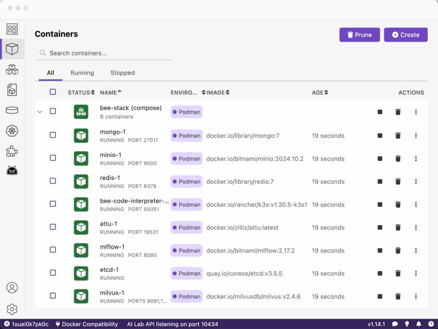Collapse the bee-stack compose group chevron
The width and height of the screenshot is (438, 329).
[x=40, y=112]
